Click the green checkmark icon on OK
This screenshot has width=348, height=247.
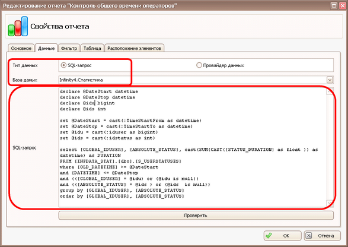click(x=269, y=236)
